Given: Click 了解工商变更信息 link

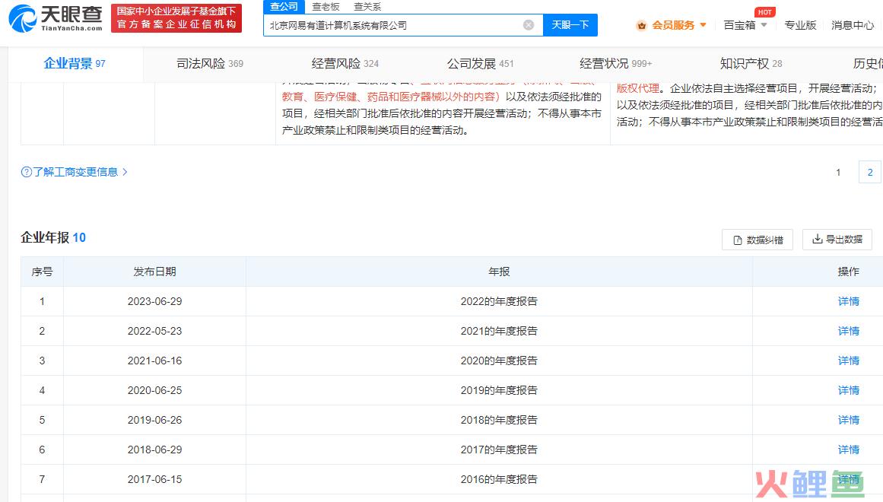Looking at the screenshot, I should pyautogui.click(x=75, y=172).
